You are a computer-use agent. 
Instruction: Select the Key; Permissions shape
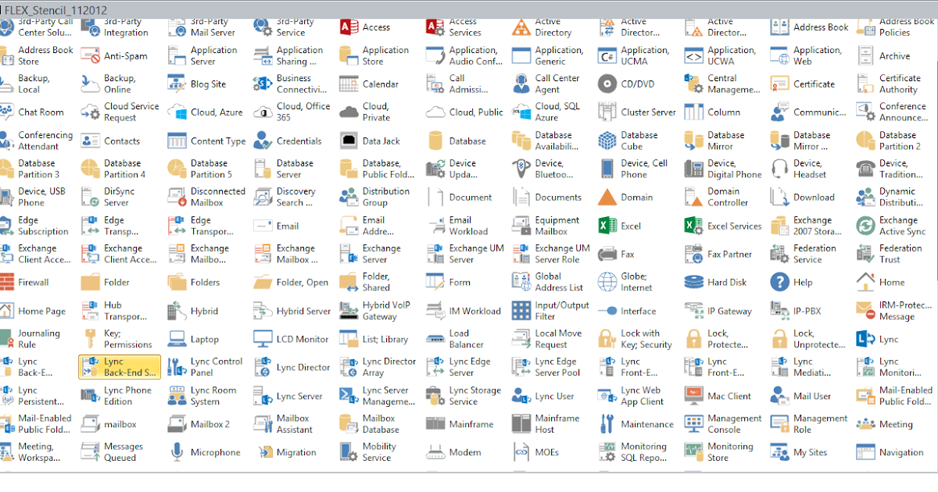(117, 339)
